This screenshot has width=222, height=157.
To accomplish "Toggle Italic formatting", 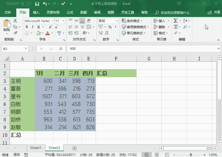I will (x=33, y=27).
